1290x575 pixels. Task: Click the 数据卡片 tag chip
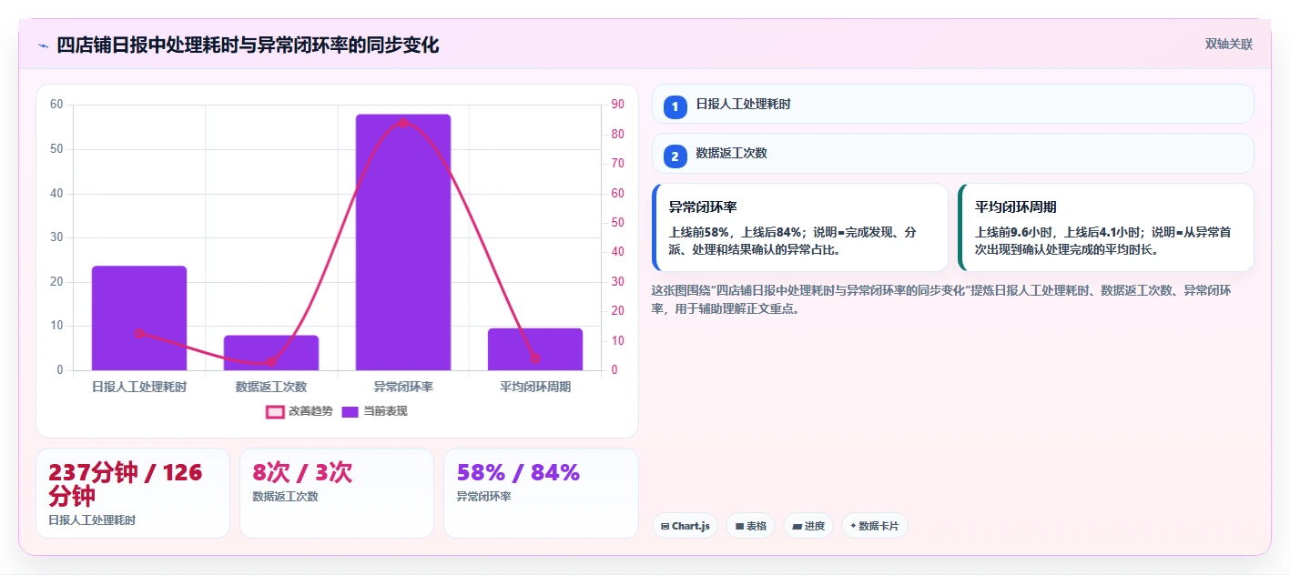point(875,526)
